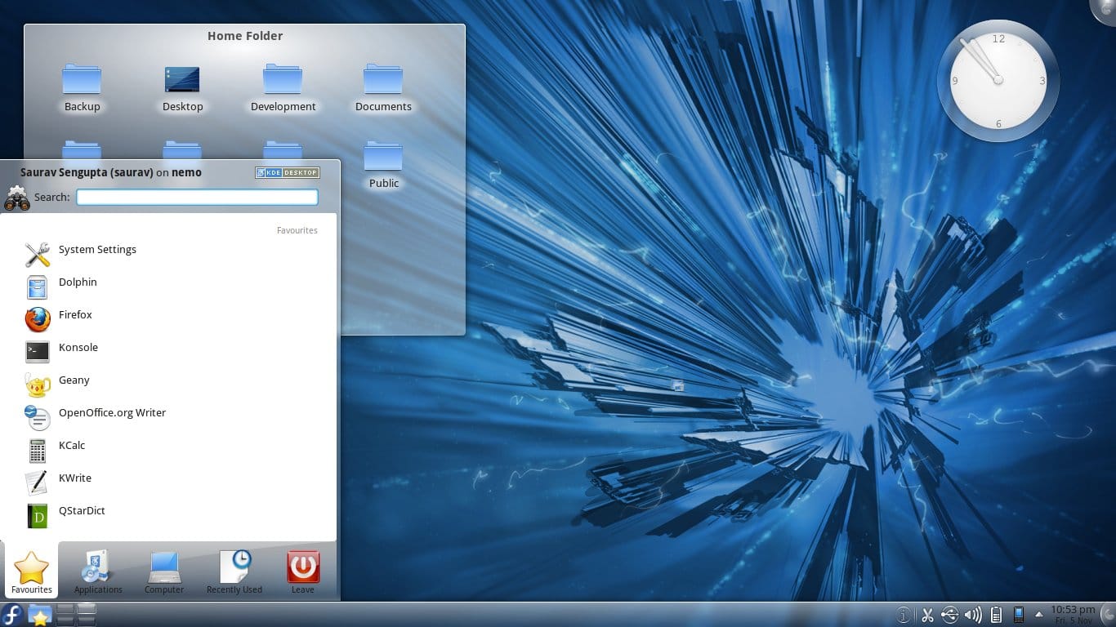1116x627 pixels.
Task: Click the digital clock in the panel
Action: [1073, 615]
